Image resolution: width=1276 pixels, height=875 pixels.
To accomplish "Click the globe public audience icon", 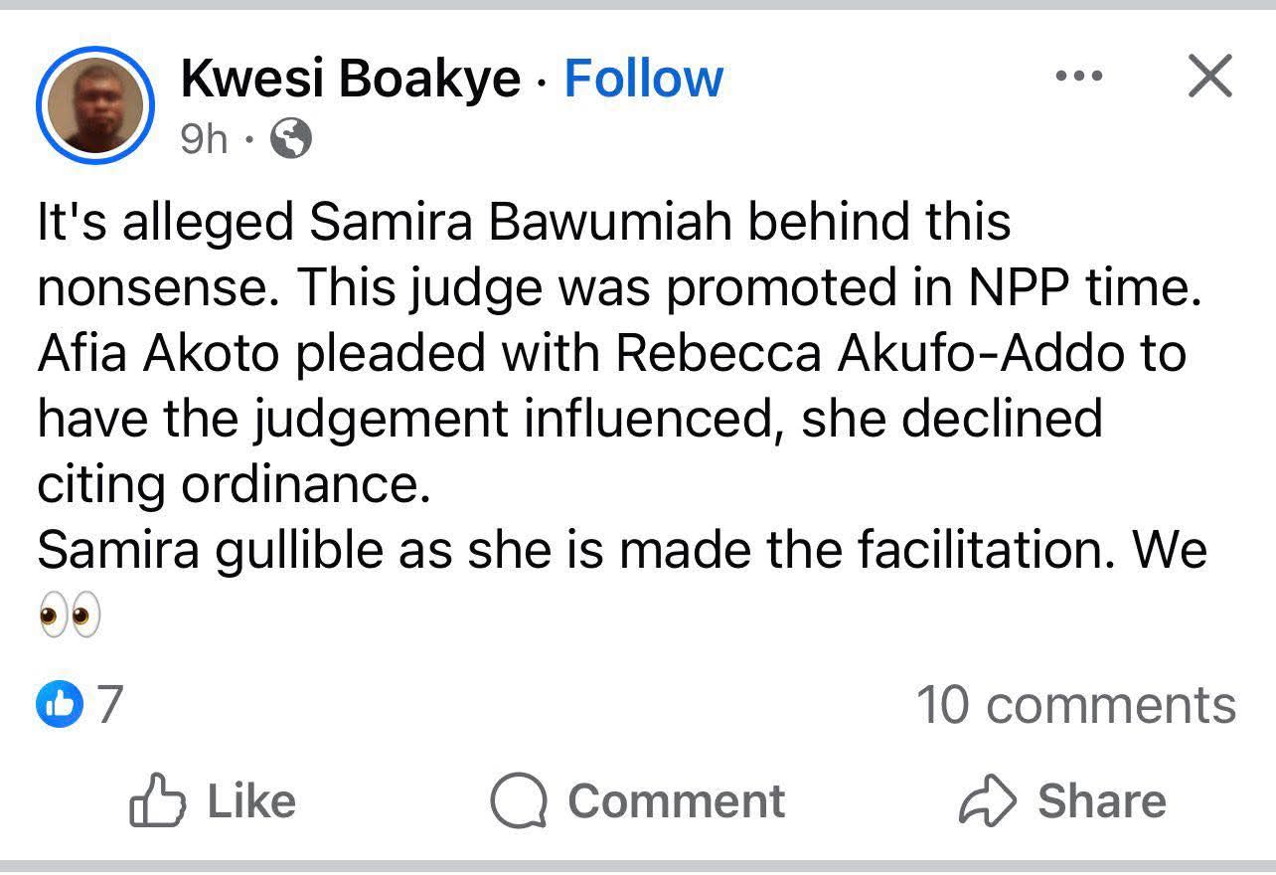I will [x=291, y=140].
